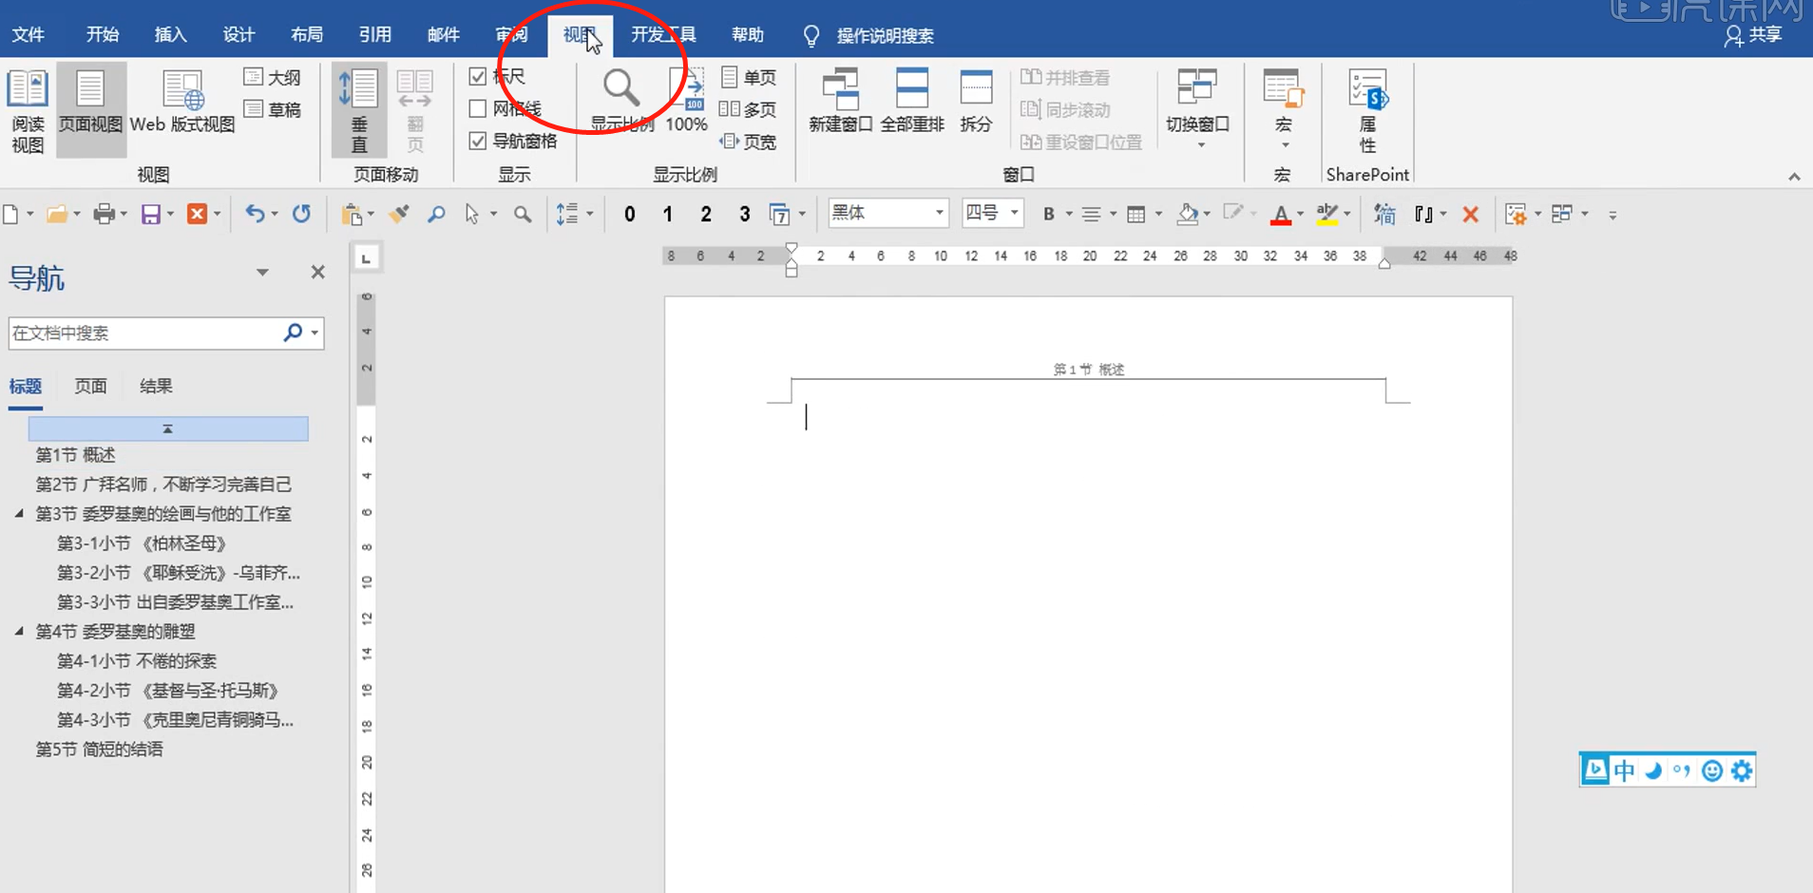Click the save icon in quick toolbar

coord(150,215)
